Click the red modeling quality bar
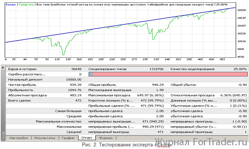 point(168,74)
